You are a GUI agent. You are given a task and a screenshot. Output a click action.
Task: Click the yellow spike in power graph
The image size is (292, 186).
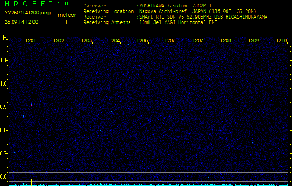31,181
